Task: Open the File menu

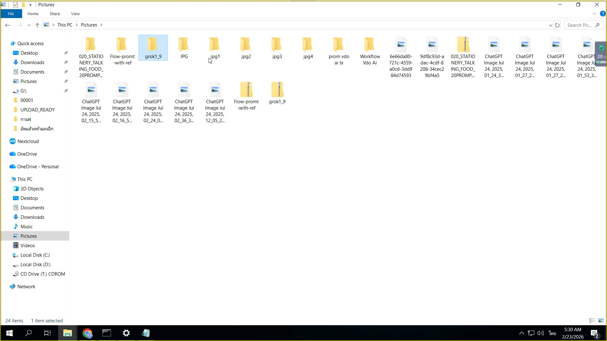Action: (11, 14)
